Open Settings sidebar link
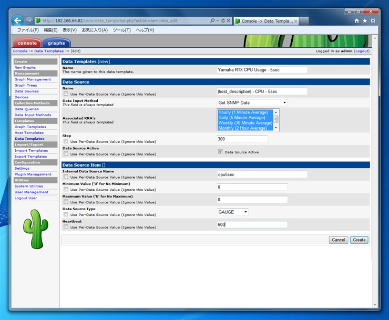The width and height of the screenshot is (389, 320). point(22,168)
